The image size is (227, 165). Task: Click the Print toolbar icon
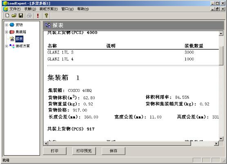29,16
